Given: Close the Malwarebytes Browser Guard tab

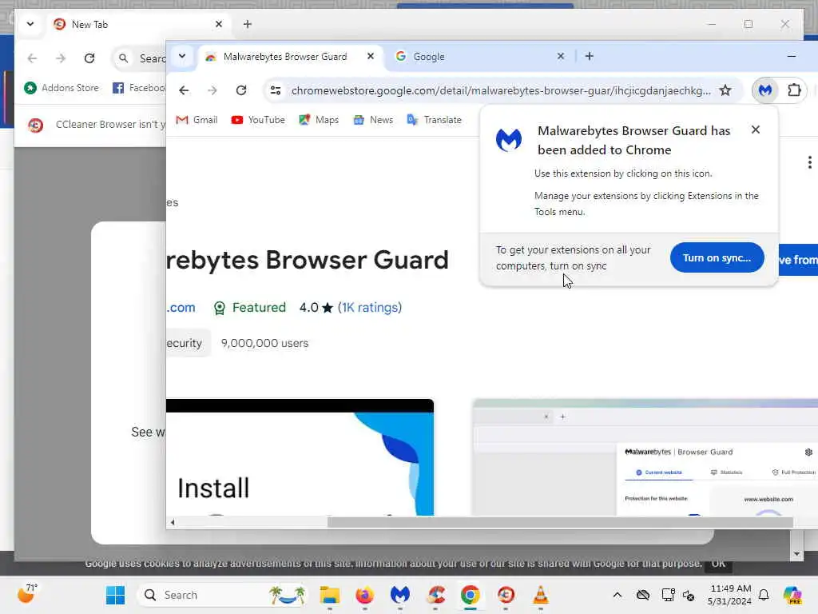Looking at the screenshot, I should [371, 56].
